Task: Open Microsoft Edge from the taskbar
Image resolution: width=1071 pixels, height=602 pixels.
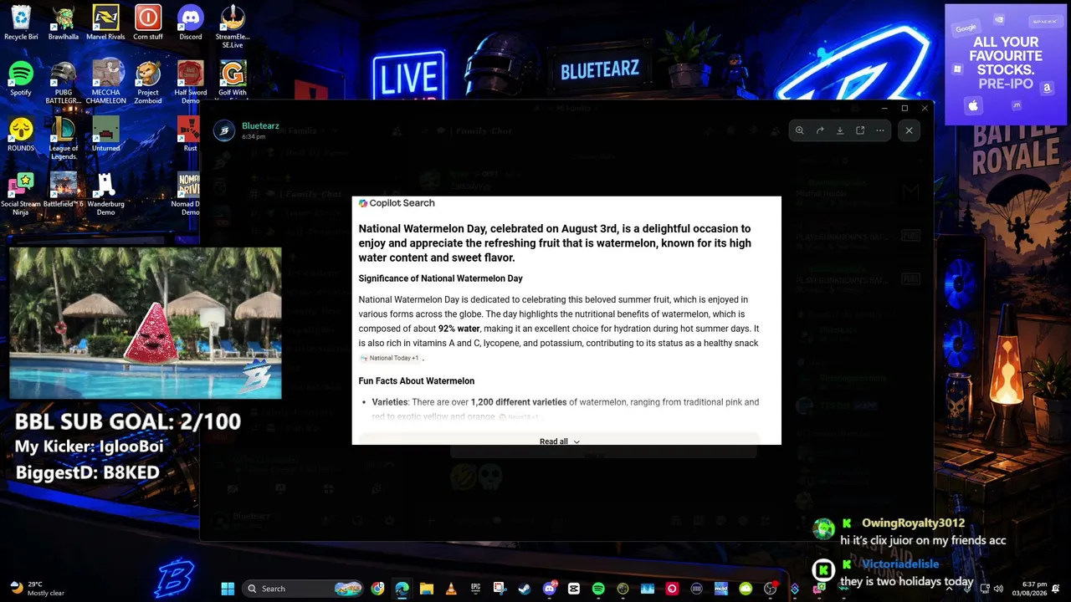Action: click(402, 589)
